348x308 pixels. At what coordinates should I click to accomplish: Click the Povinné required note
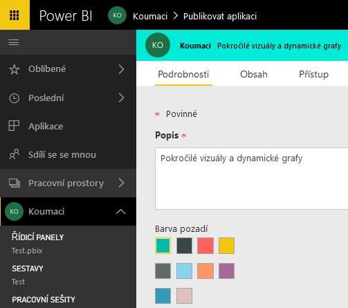coord(181,114)
